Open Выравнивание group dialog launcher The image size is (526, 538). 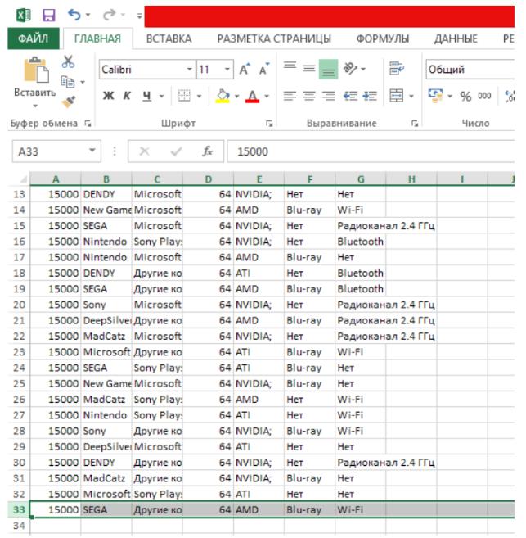[415, 124]
